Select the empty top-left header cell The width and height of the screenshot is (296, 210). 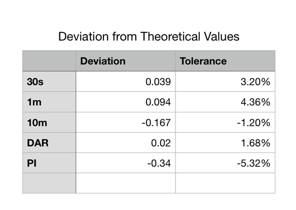49,61
